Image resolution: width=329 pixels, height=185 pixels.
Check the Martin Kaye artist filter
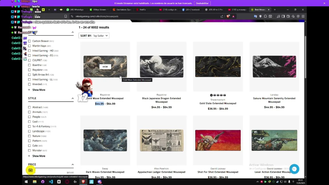pyautogui.click(x=29, y=46)
